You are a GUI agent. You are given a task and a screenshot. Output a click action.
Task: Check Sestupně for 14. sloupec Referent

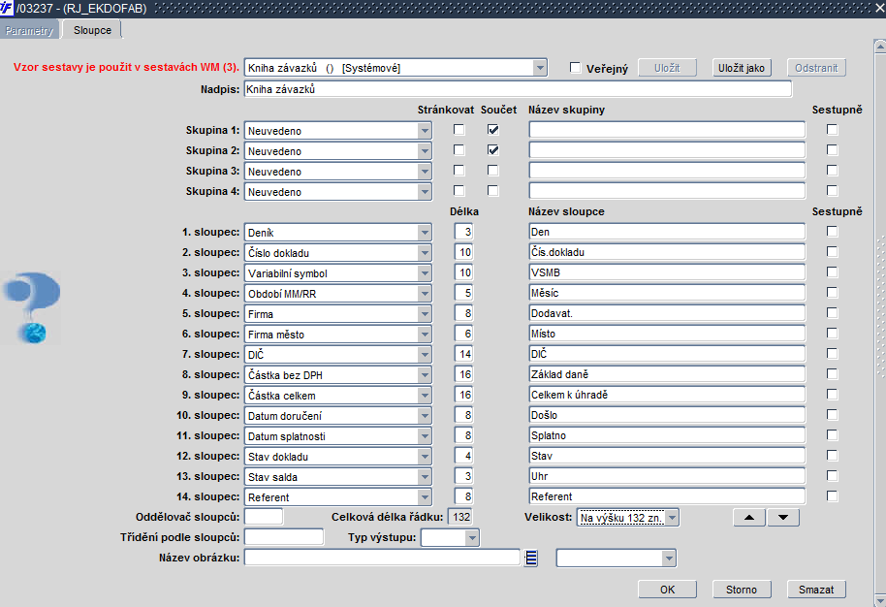[833, 496]
